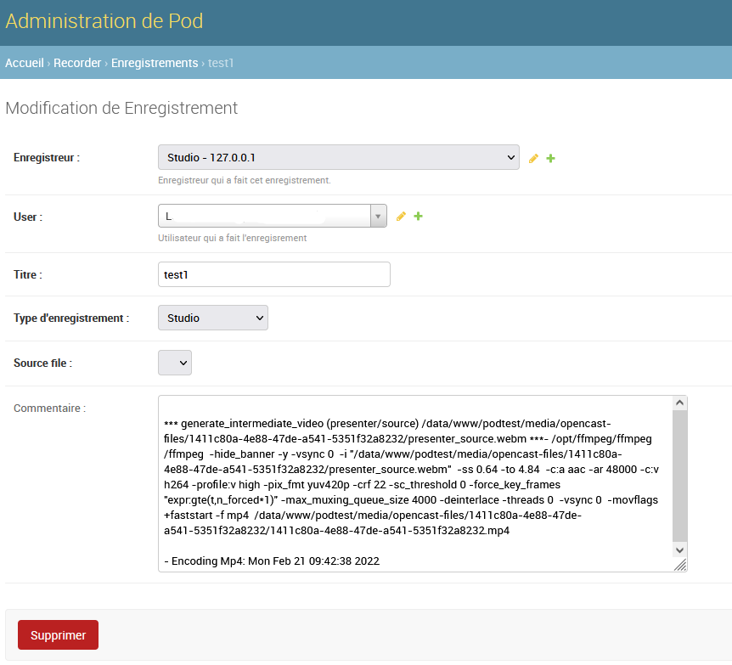Click the Commentaire scrollbar up arrow
Viewport: 732px width, 665px height.
click(x=679, y=403)
